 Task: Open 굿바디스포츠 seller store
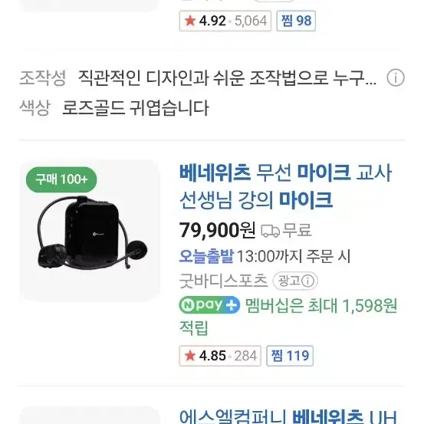click(223, 281)
